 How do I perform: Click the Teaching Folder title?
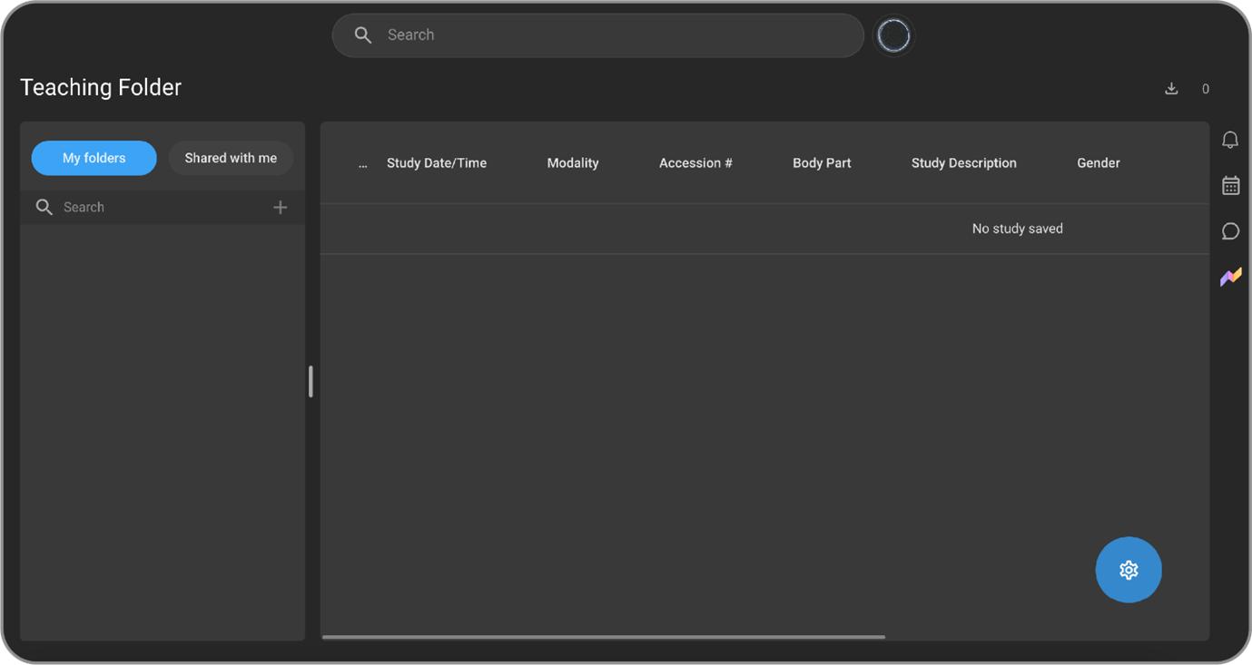coord(101,87)
